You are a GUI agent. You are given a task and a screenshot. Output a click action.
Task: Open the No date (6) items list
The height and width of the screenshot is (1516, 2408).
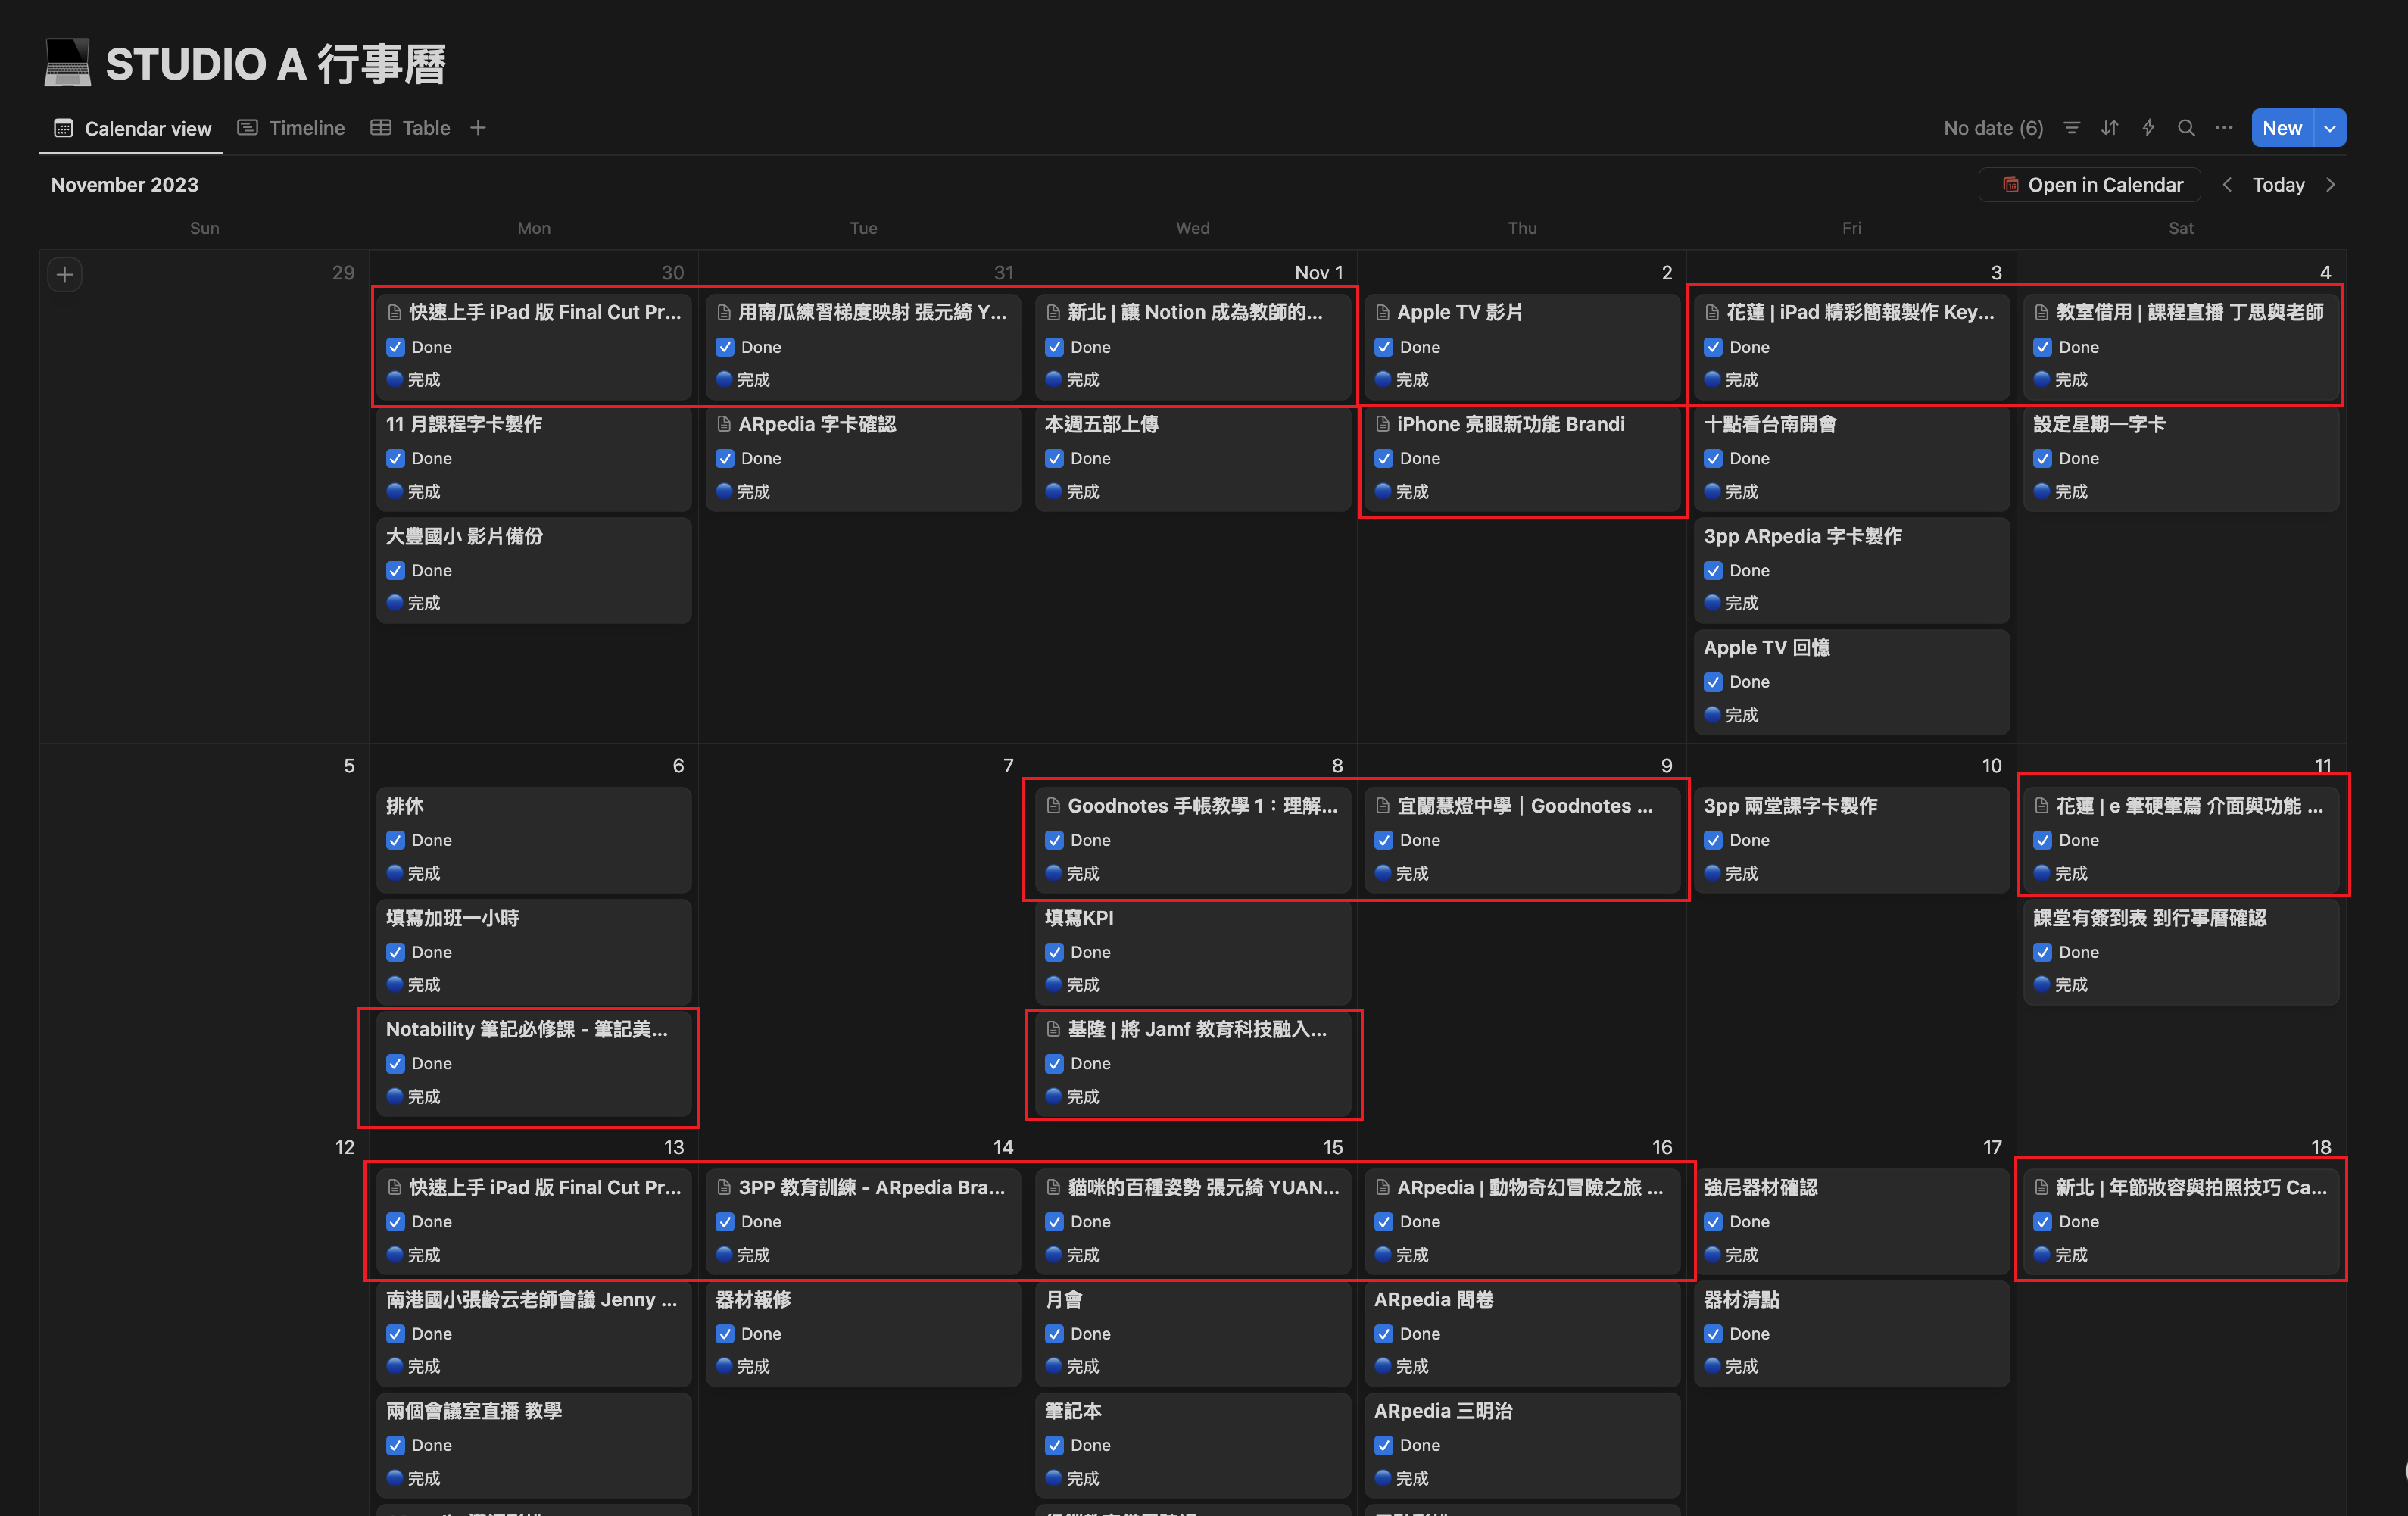point(1993,128)
